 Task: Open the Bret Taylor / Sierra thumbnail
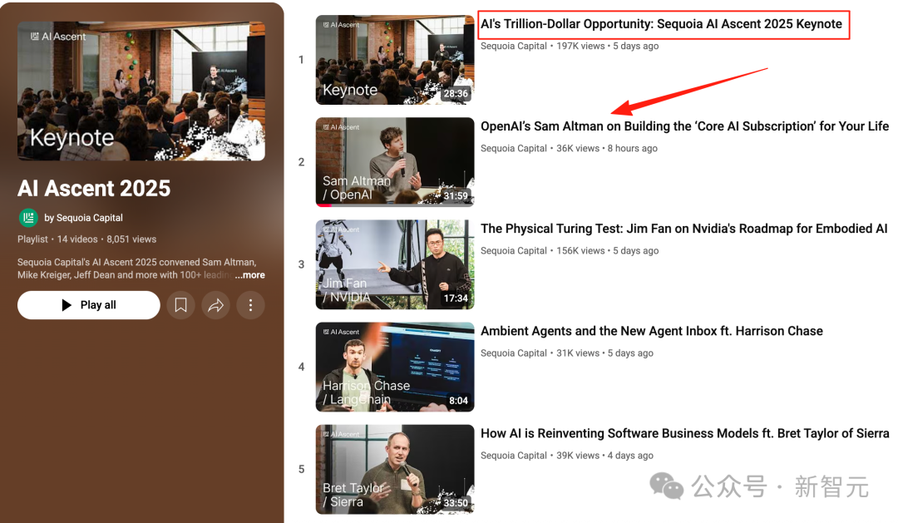coord(395,469)
